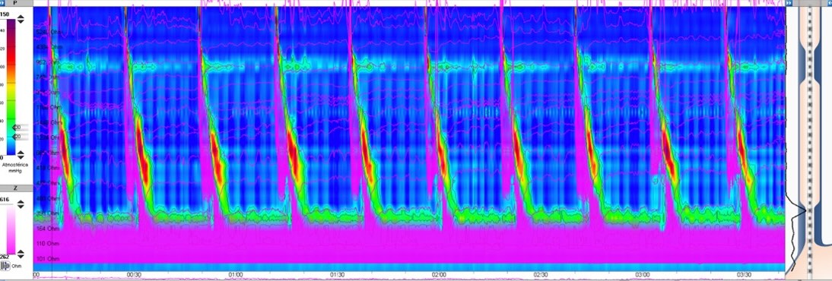Image resolution: width=832 pixels, height=281 pixels.
Task: Select the P pressure panel header
Action: pos(16,3)
